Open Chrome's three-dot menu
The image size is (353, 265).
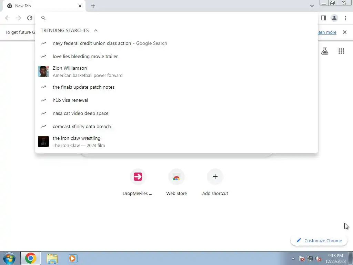[345, 18]
